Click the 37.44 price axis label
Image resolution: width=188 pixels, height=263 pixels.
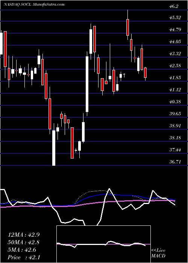175,150
